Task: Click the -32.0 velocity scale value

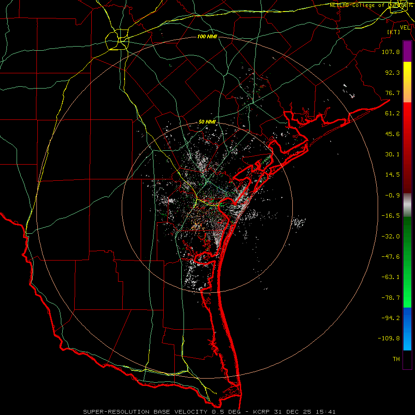Action: (391, 237)
